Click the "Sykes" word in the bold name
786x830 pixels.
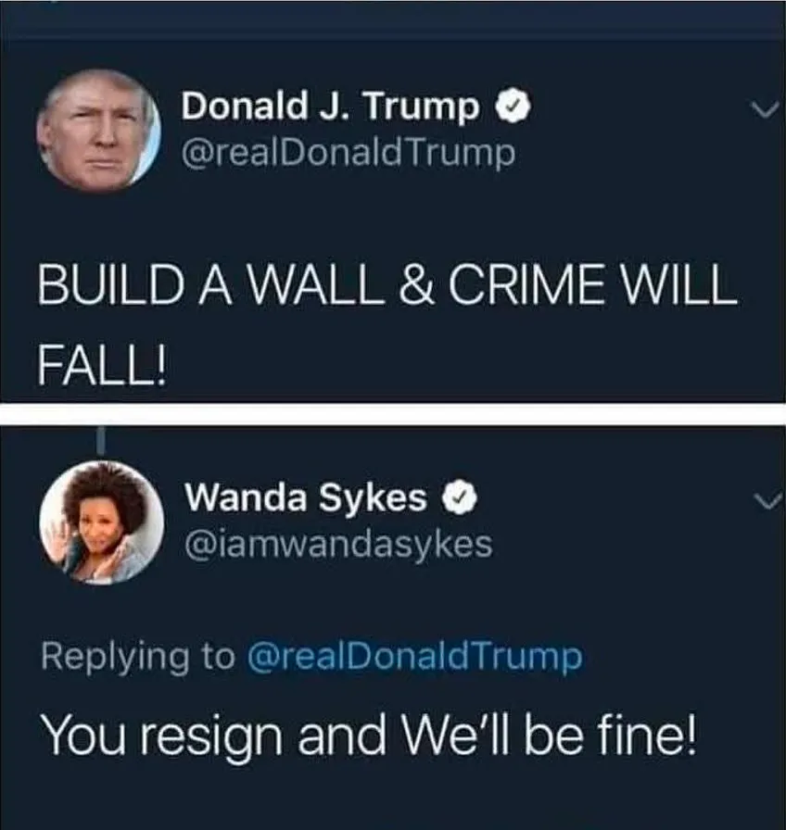374,498
